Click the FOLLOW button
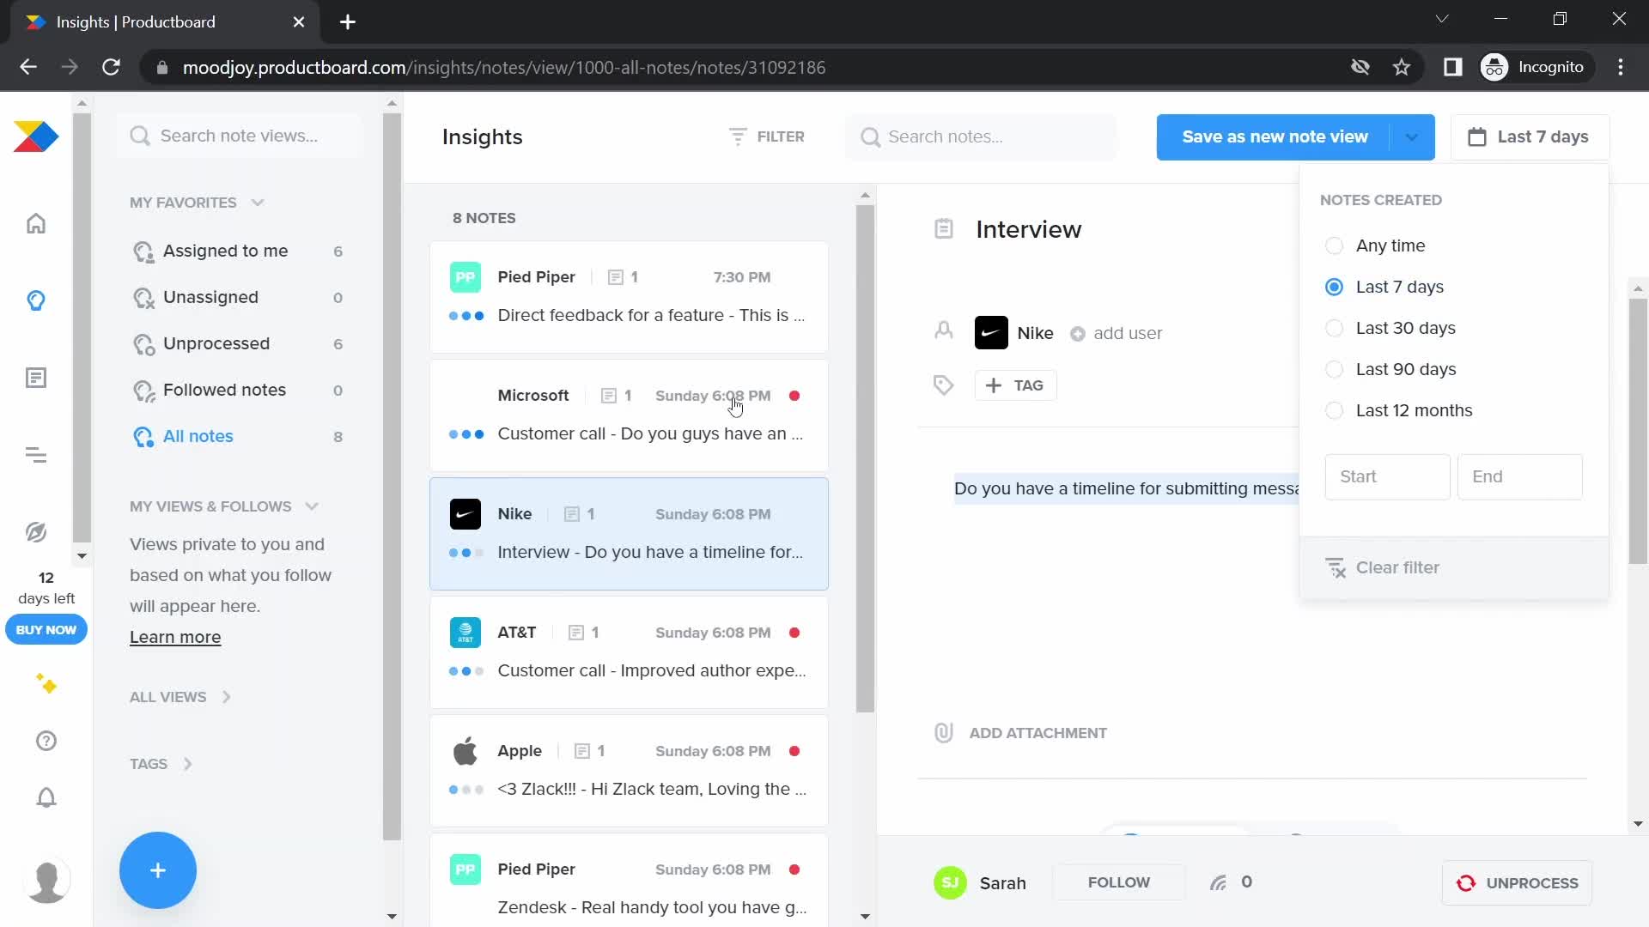 pos(1118,882)
